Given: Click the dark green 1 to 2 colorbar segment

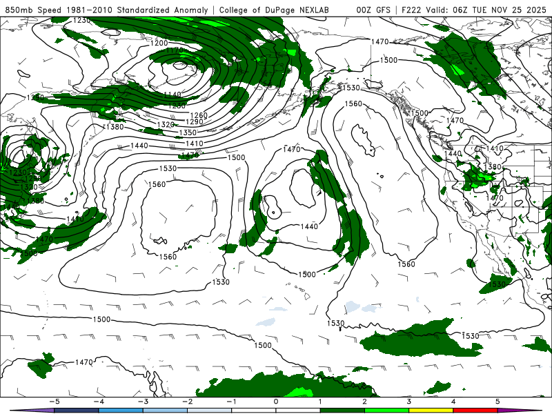Looking at the screenshot, I should pos(342,411).
